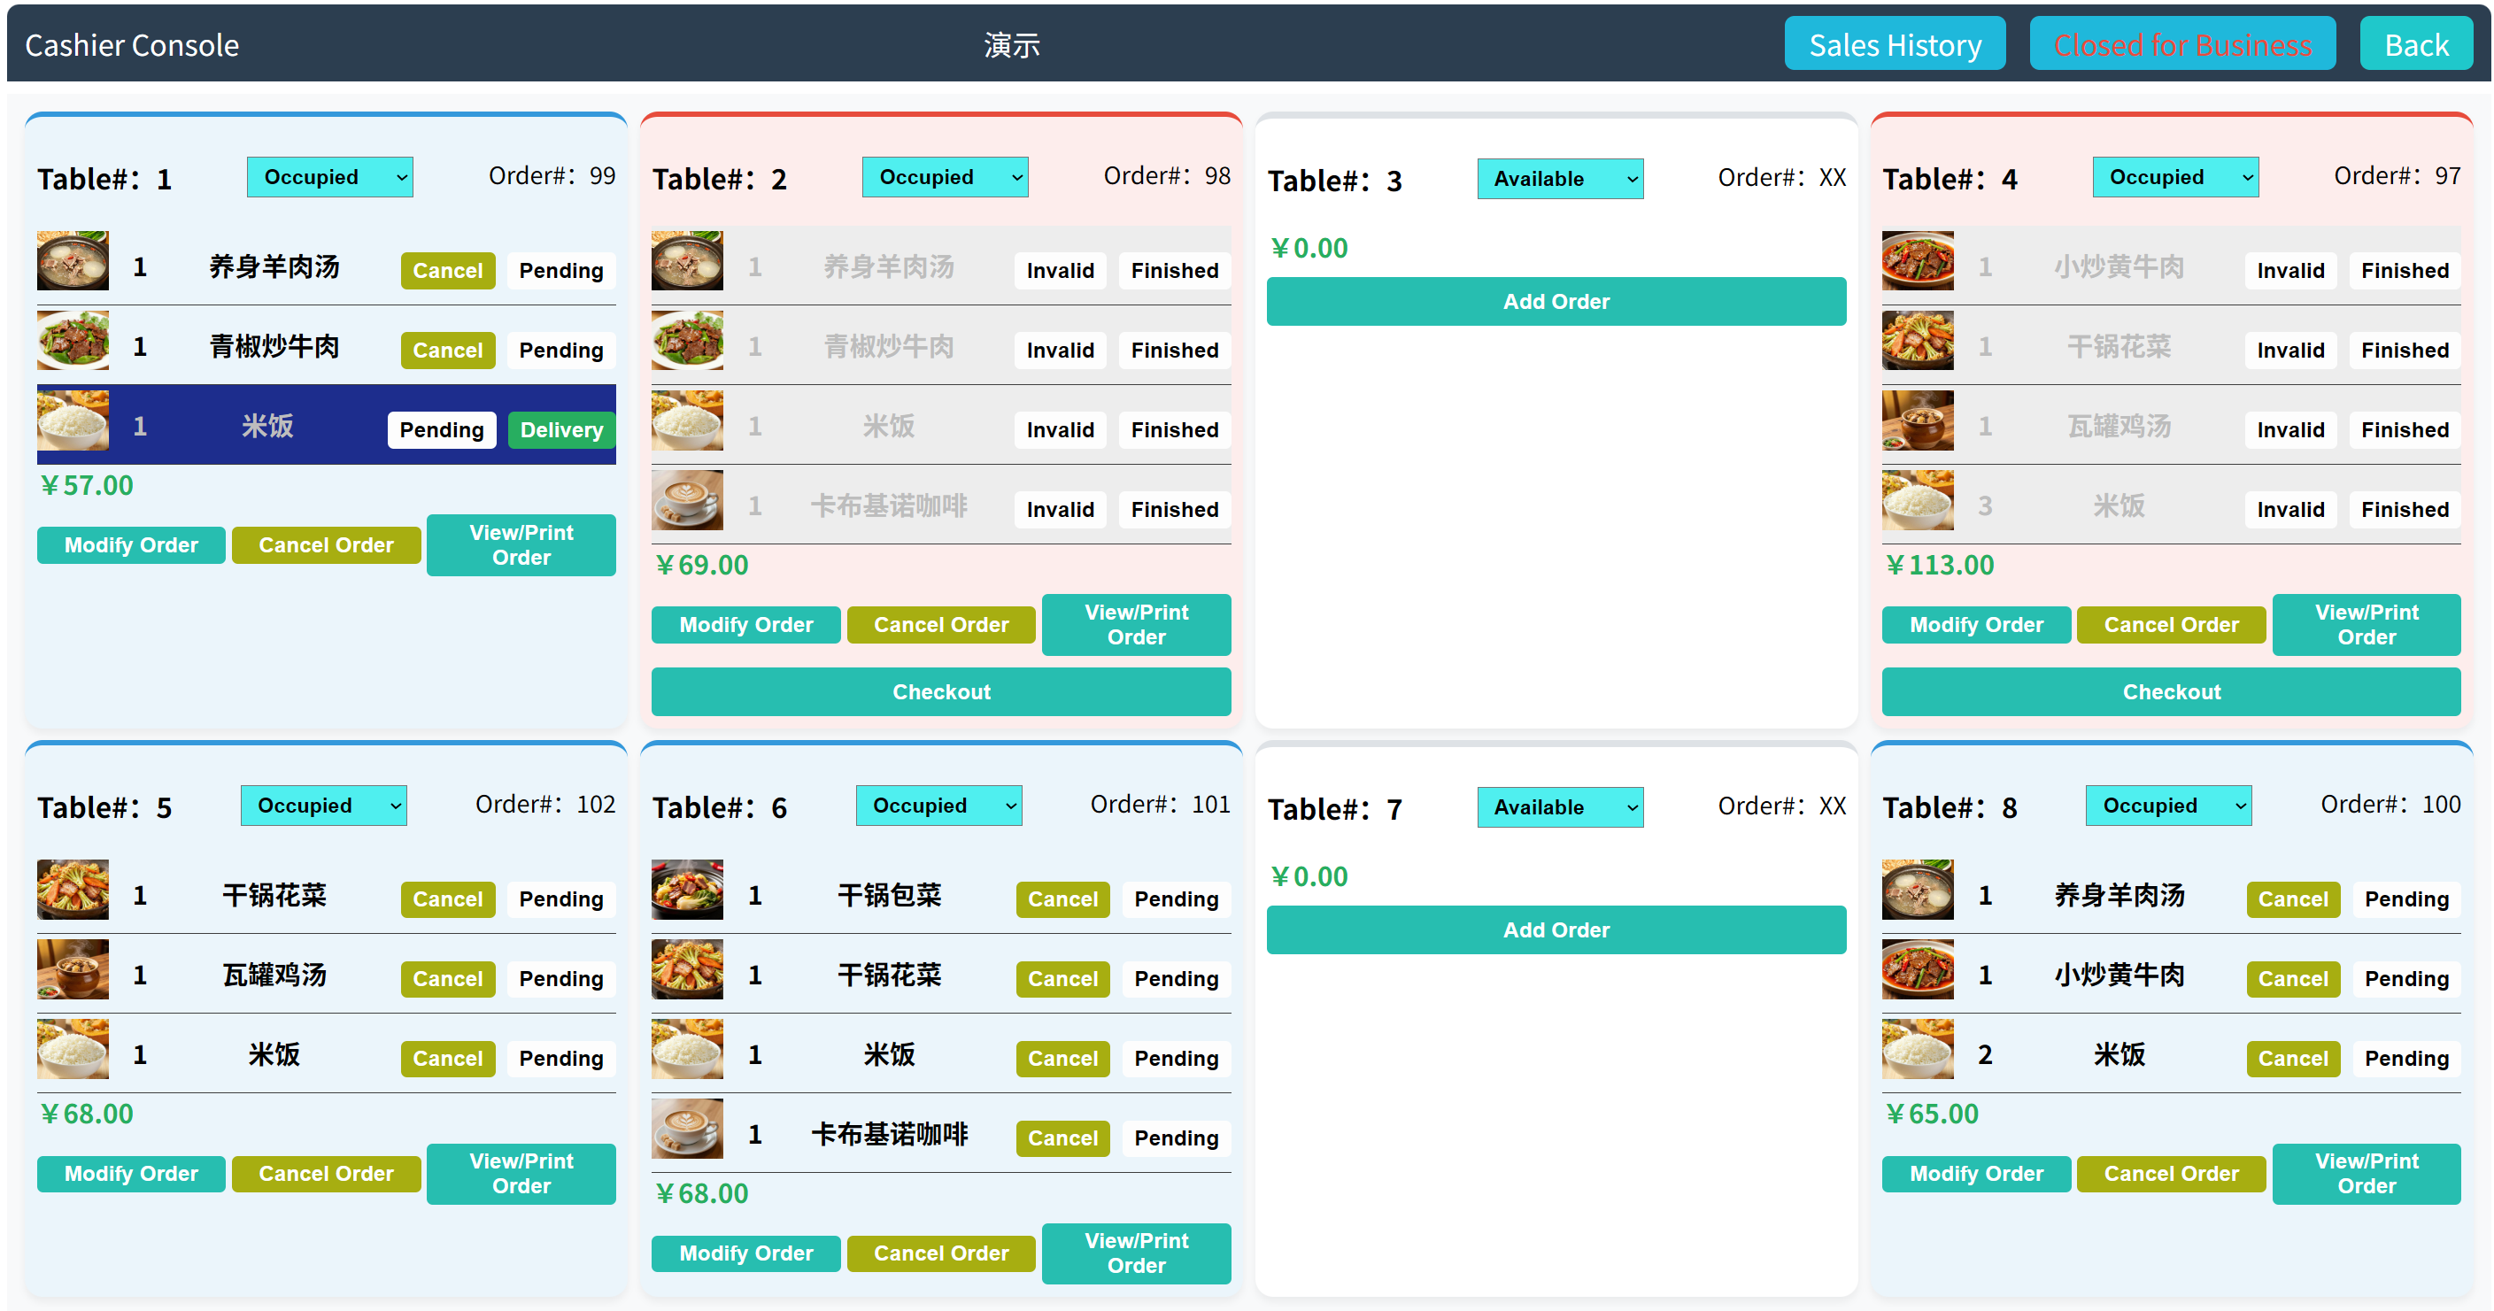Select the highlighted rice row in Table 1
Screen dimensions: 2494x1311
click(x=266, y=426)
